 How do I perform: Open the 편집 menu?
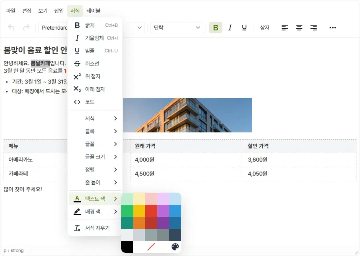pos(27,10)
